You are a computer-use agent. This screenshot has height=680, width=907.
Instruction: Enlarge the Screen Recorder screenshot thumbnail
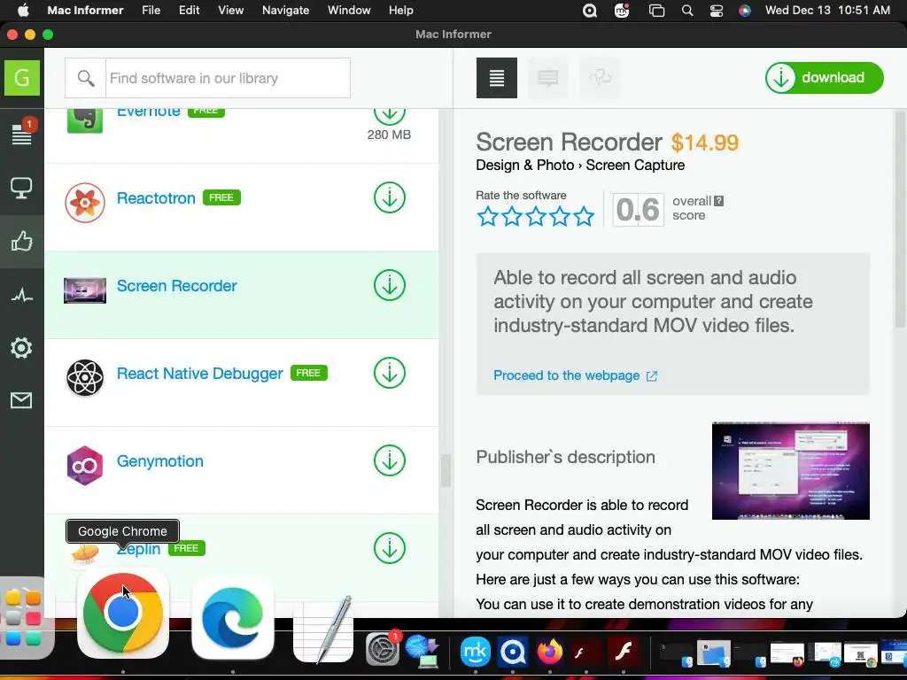point(791,471)
